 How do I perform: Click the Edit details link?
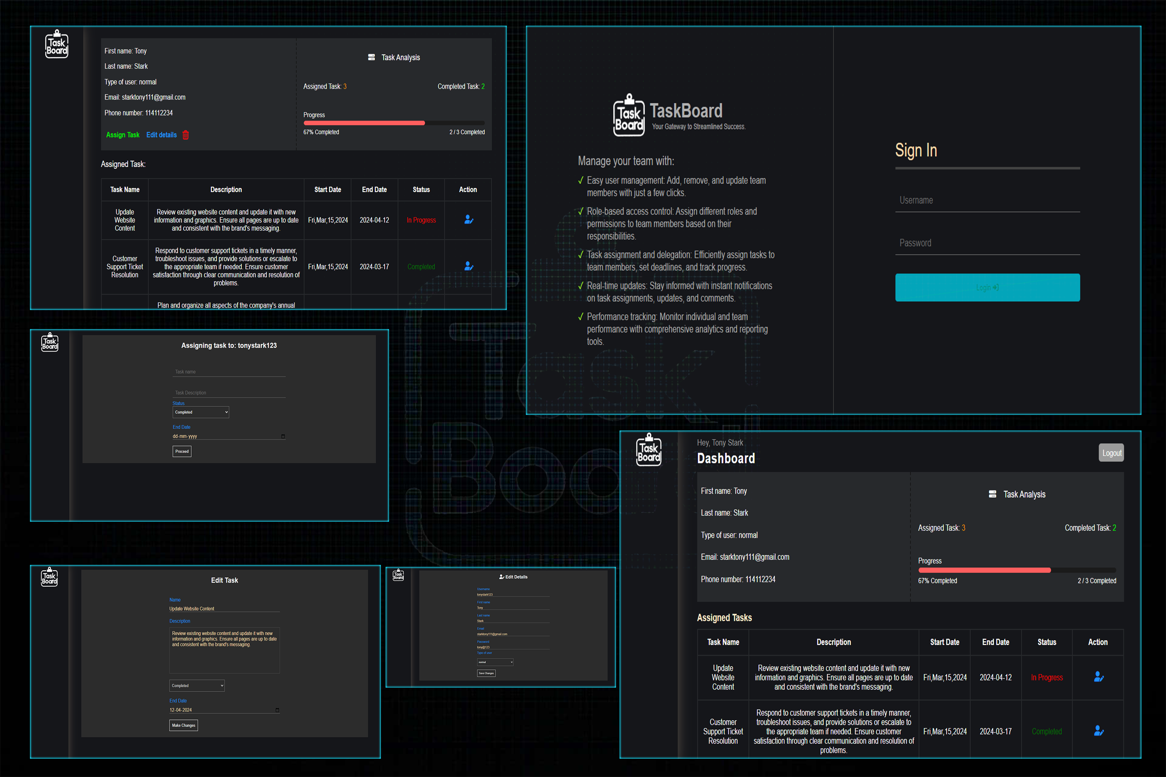[161, 135]
